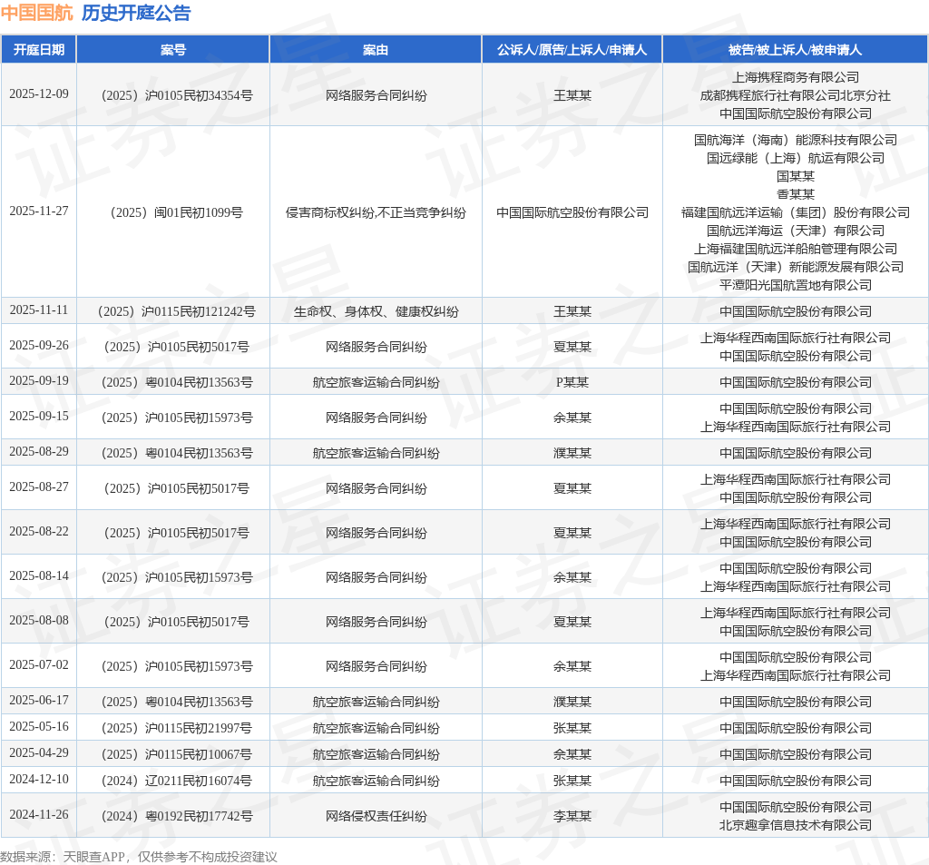
Task: Click the 2024-11-26 date cell
Action: (38, 814)
